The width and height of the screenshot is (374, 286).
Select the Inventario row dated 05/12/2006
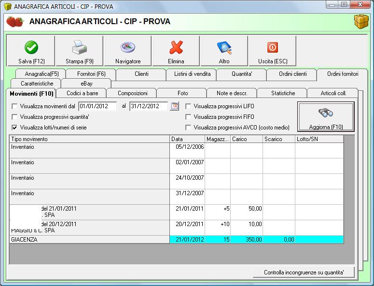177,151
